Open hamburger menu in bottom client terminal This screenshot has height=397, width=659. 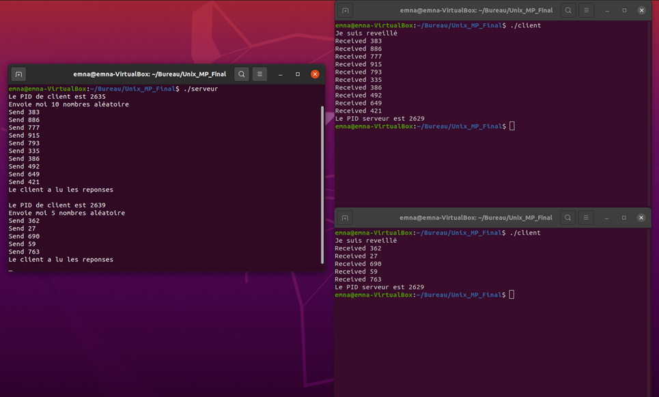(586, 218)
